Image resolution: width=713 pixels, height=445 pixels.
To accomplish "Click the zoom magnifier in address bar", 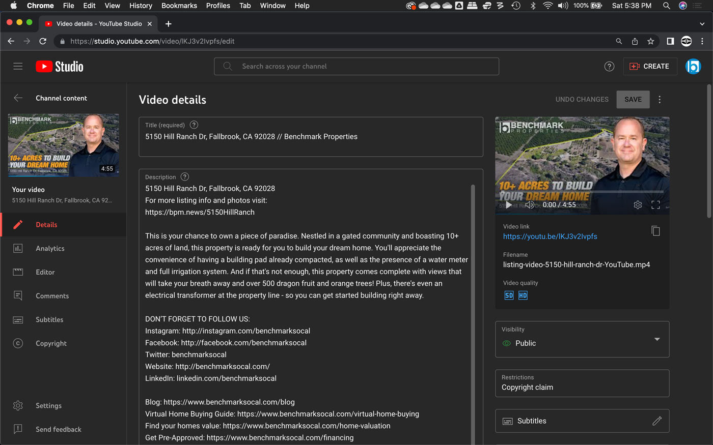I will 619,41.
